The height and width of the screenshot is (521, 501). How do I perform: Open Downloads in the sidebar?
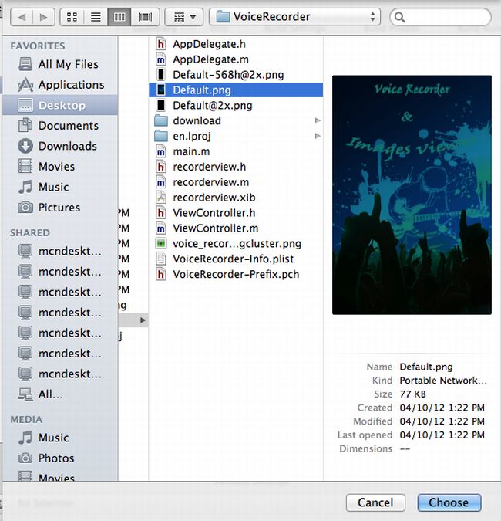coord(59,146)
